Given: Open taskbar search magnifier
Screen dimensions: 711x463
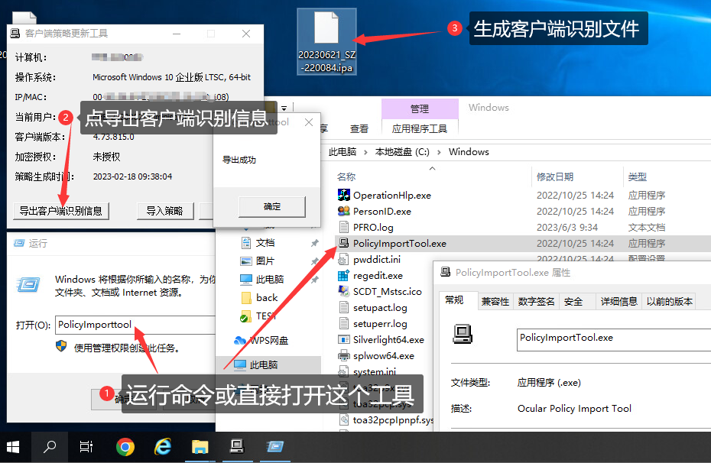Looking at the screenshot, I should click(x=50, y=447).
